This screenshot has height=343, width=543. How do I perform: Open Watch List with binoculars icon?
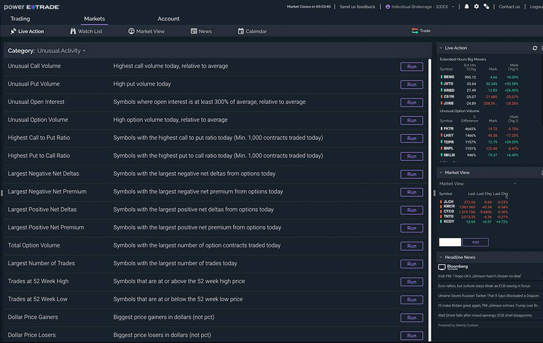click(x=73, y=31)
